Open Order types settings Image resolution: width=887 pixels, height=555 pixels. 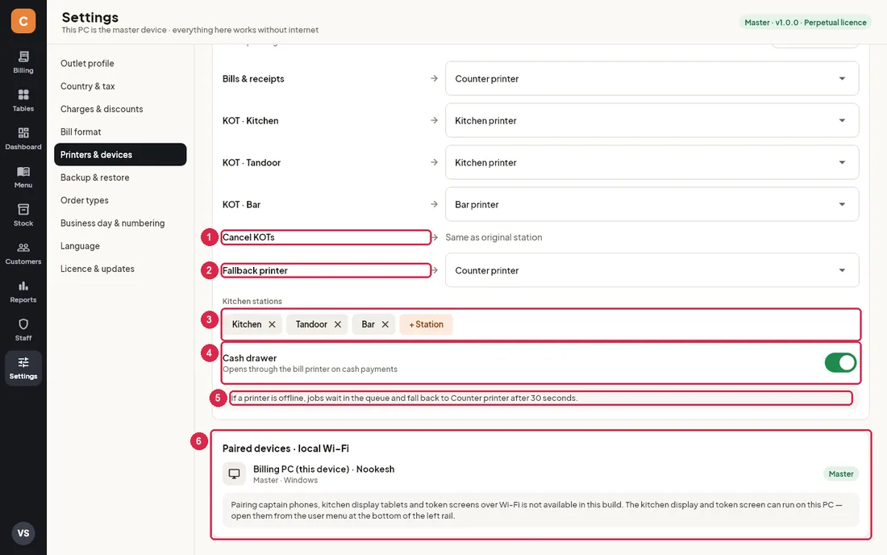(120, 200)
